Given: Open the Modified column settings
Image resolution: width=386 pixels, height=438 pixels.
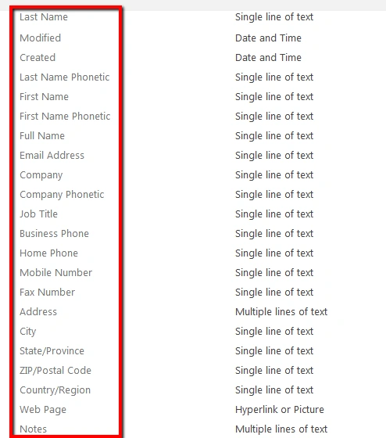Looking at the screenshot, I should point(40,38).
